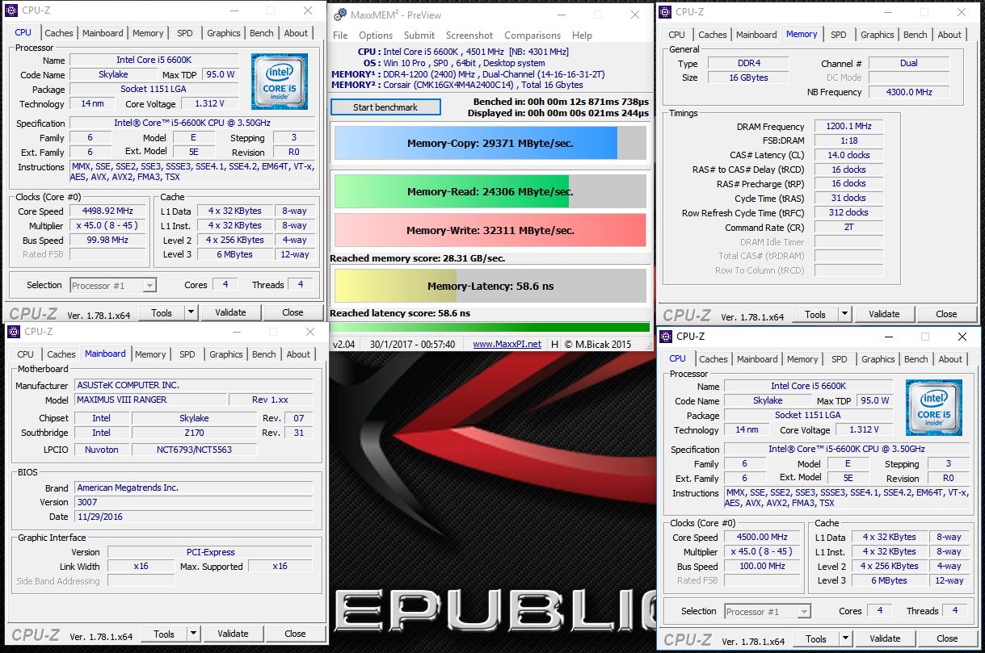Click the Intel Core i5 logo beside the 4498.92 MHz window
Screen dimensions: 985x653
[x=279, y=81]
